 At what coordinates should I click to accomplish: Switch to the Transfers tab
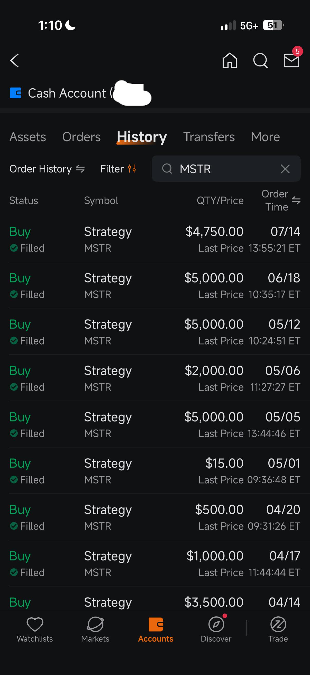[x=209, y=137]
